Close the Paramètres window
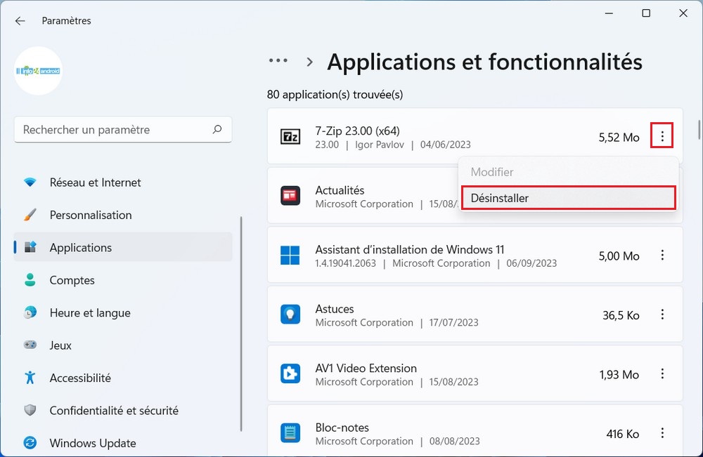This screenshot has width=703, height=457. (683, 13)
